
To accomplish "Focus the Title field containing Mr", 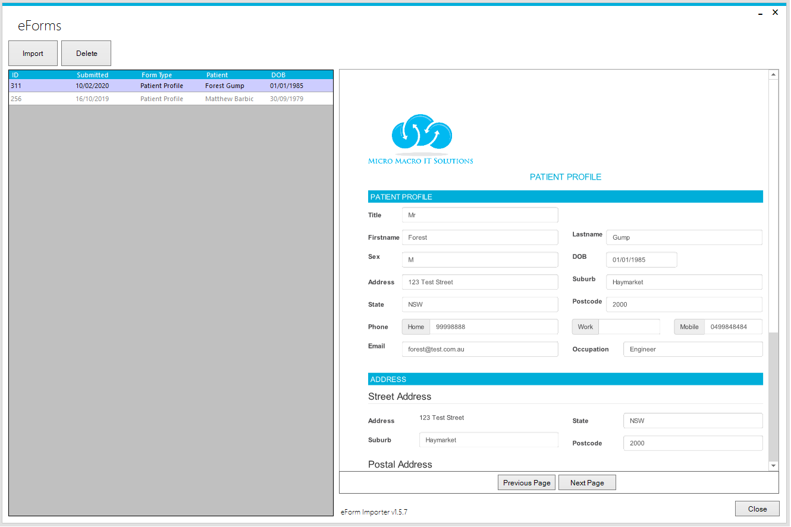I will tap(480, 215).
